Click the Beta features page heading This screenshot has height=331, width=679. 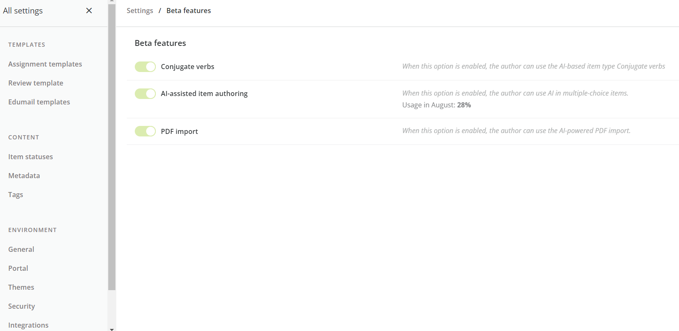(160, 43)
